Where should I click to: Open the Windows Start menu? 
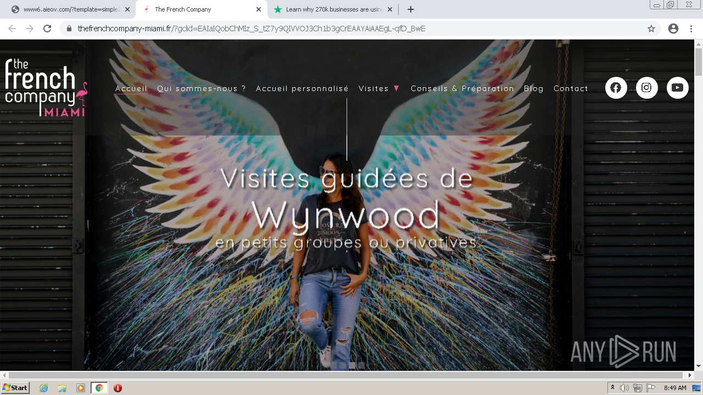coord(15,388)
